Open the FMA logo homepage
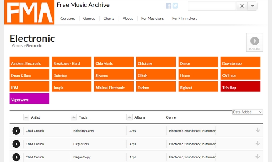 [29, 12]
